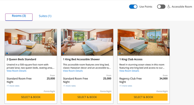Screen dimensions: 194x105
Task: View Room Details for 1 King Club Access
Action: click(129, 71)
